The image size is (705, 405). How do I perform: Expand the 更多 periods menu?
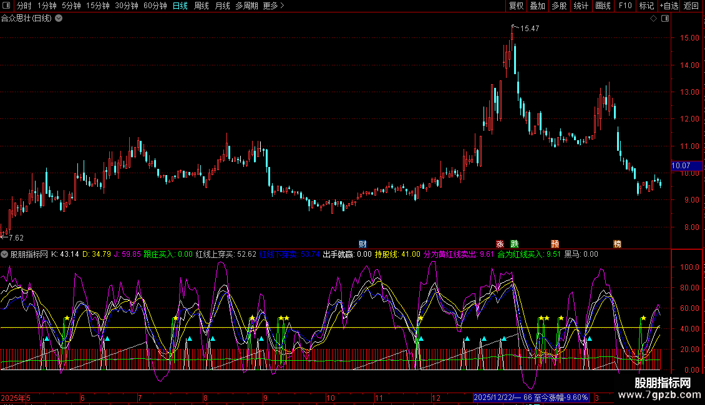[273, 6]
